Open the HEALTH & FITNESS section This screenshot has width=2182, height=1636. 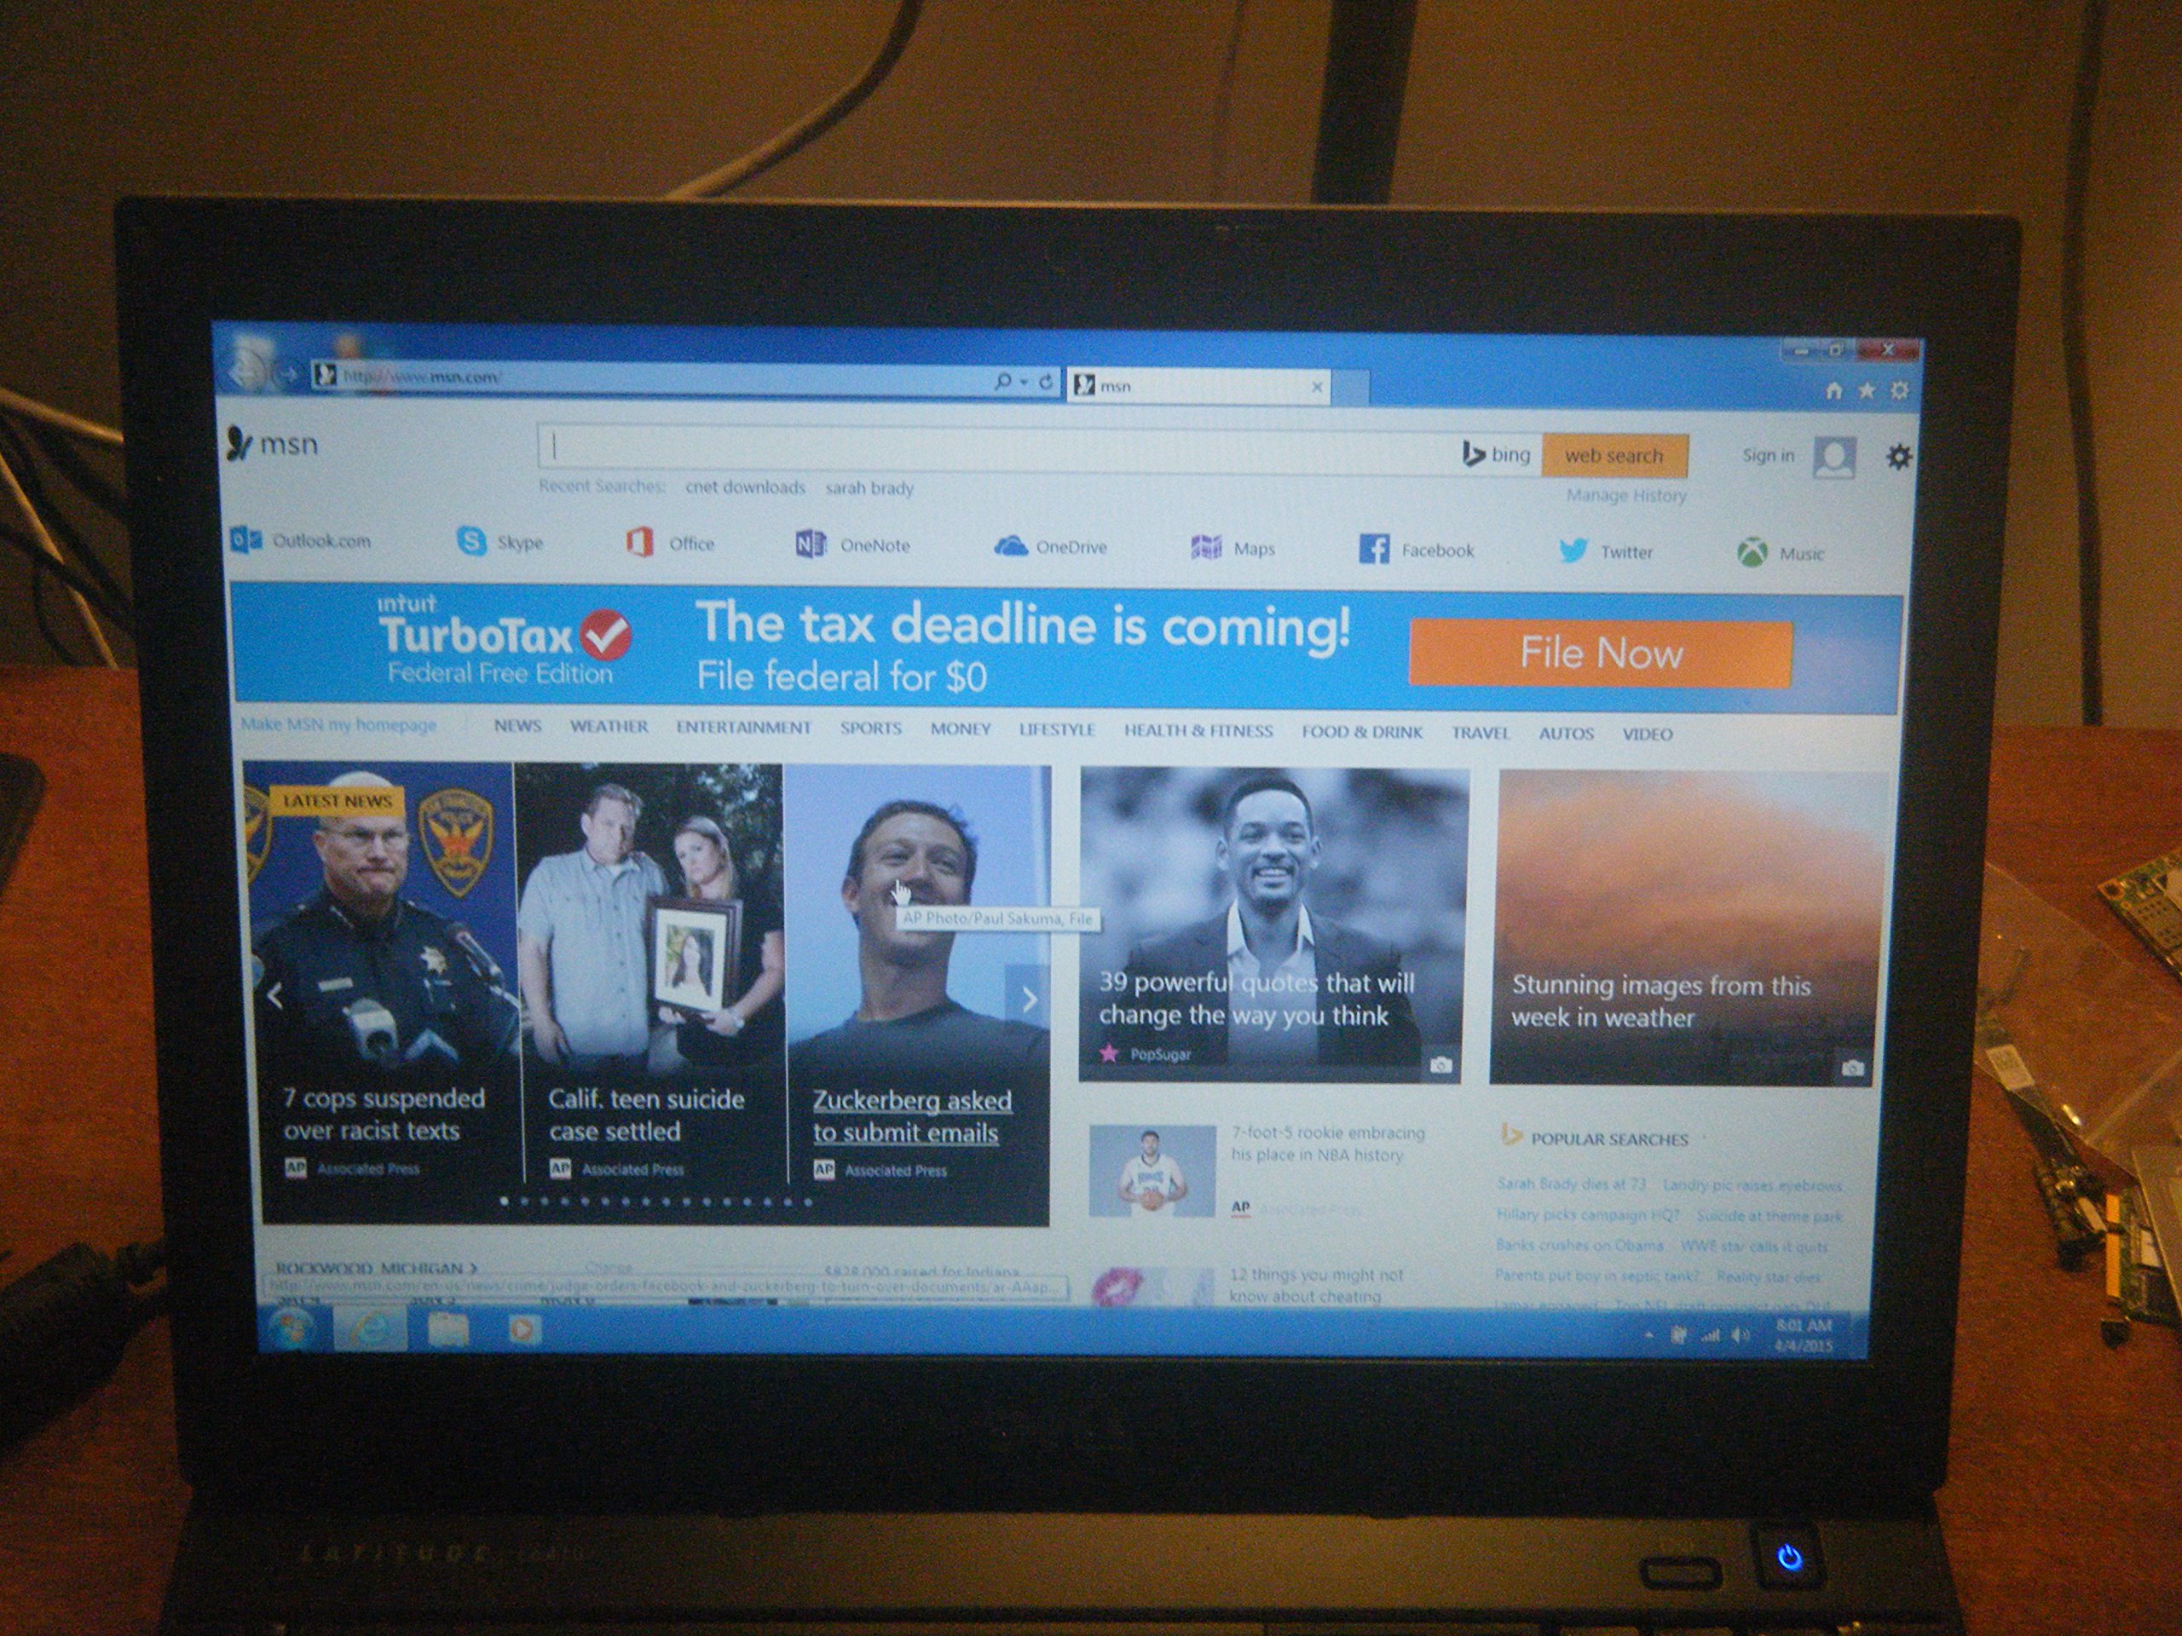1198,731
